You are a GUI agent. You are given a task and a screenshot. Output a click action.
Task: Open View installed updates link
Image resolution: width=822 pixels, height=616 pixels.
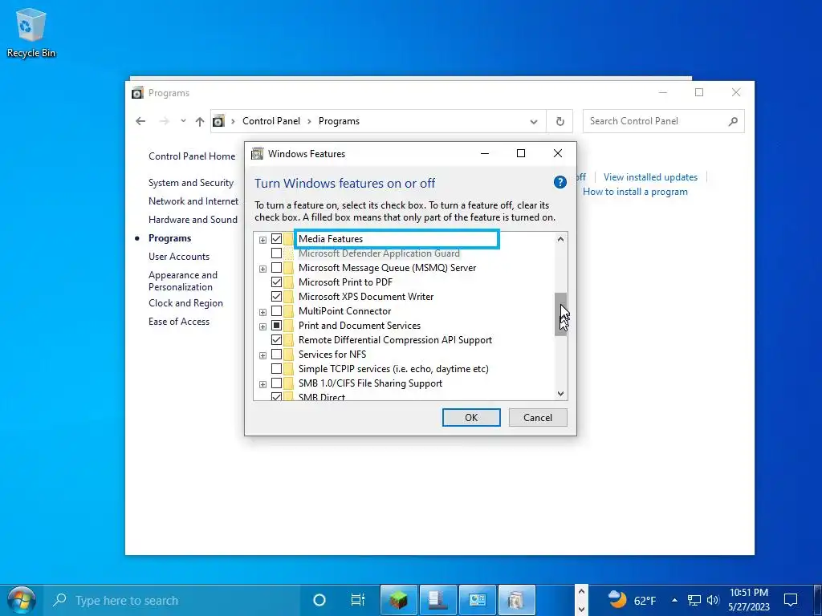click(650, 177)
